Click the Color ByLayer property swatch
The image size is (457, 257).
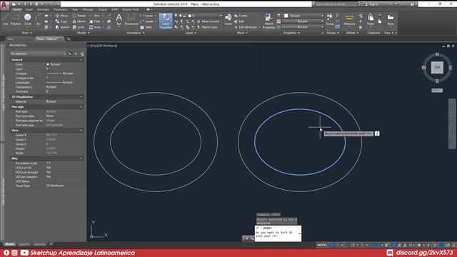click(x=48, y=64)
